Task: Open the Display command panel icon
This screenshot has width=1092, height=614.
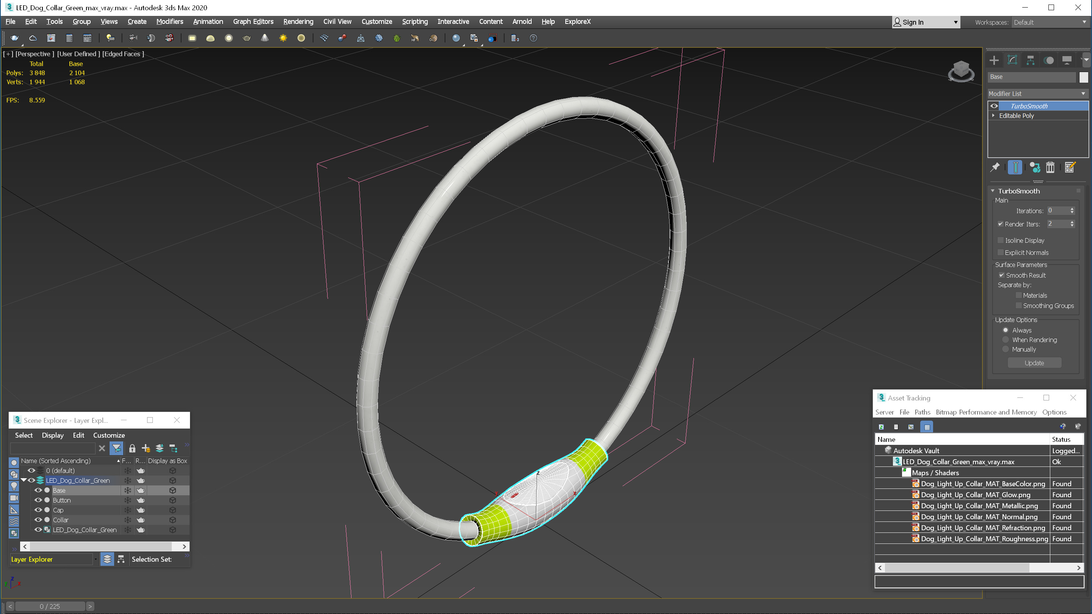Action: tap(1067, 60)
